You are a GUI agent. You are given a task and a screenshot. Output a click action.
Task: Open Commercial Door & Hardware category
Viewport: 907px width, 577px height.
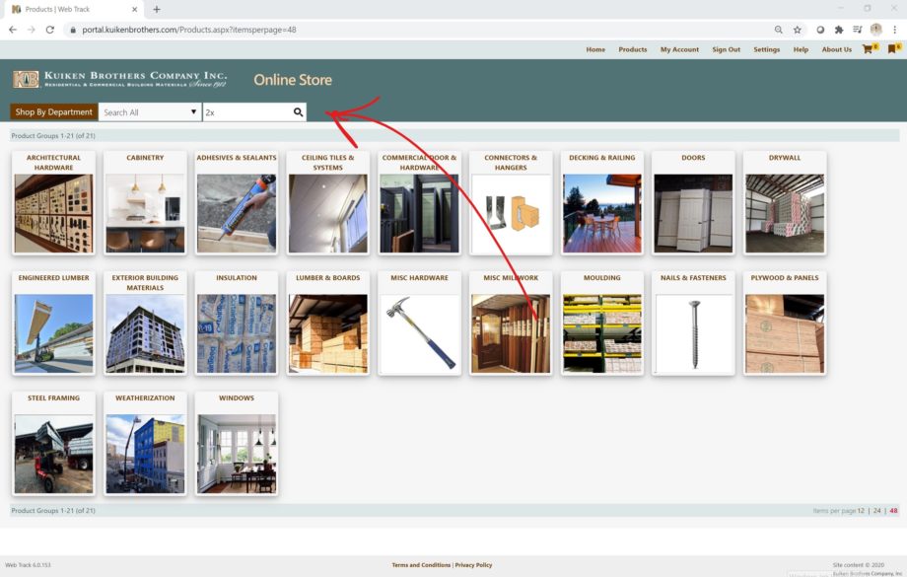click(x=419, y=203)
